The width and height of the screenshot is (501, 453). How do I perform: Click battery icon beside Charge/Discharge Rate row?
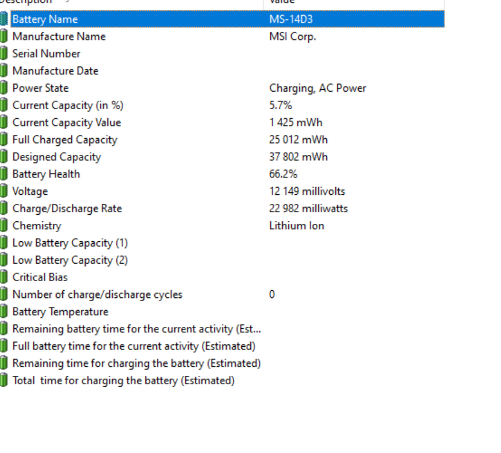[4, 209]
